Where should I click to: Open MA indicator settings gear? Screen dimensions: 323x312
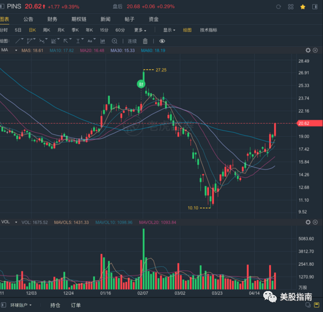click(x=308, y=50)
